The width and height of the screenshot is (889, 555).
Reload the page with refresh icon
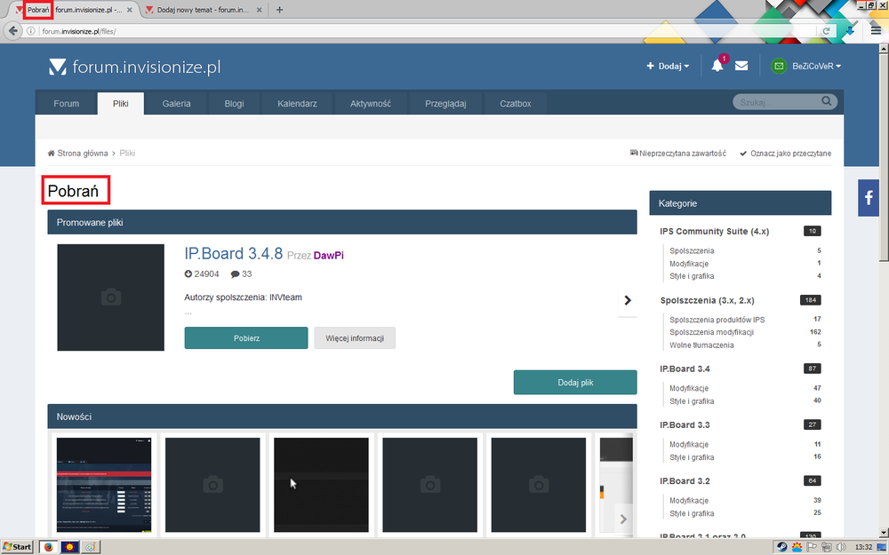(827, 31)
